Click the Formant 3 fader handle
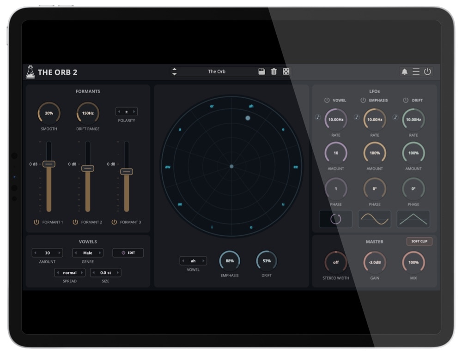Viewport: 462px width, 354px height. 127,172
